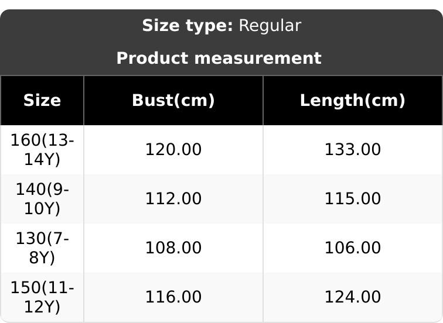Viewport: 443px width, 323px height.
Task: Click the 115.00 length value
Action: point(353,199)
